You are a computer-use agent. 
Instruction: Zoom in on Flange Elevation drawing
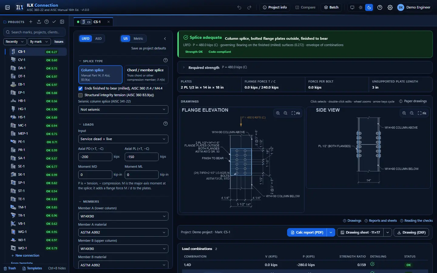pos(278,113)
